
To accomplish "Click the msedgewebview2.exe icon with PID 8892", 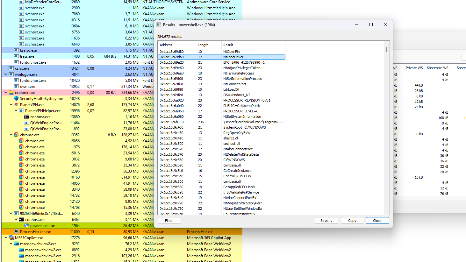I will coord(21,250).
